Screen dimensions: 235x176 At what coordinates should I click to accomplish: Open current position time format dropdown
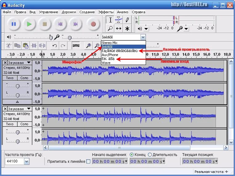pyautogui.click(x=216, y=161)
